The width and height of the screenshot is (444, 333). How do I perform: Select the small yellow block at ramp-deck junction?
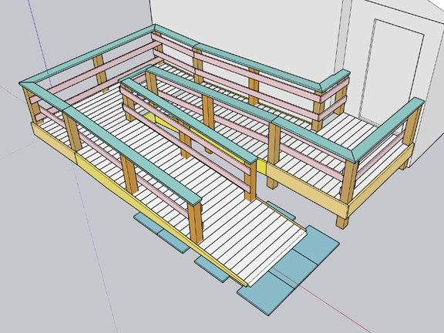[261, 167]
